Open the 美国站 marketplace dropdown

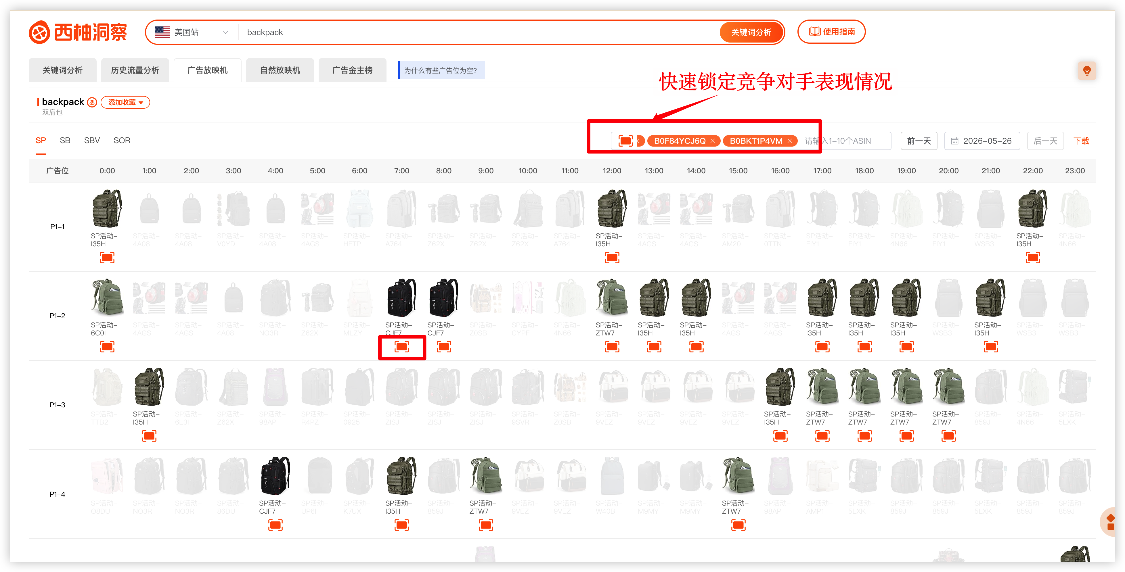pos(192,32)
